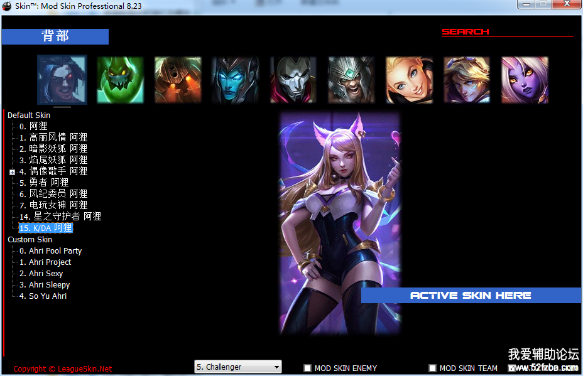This screenshot has width=583, height=376.
Task: Select skin 1. 高丽风情 阿狸
Action: 53,137
